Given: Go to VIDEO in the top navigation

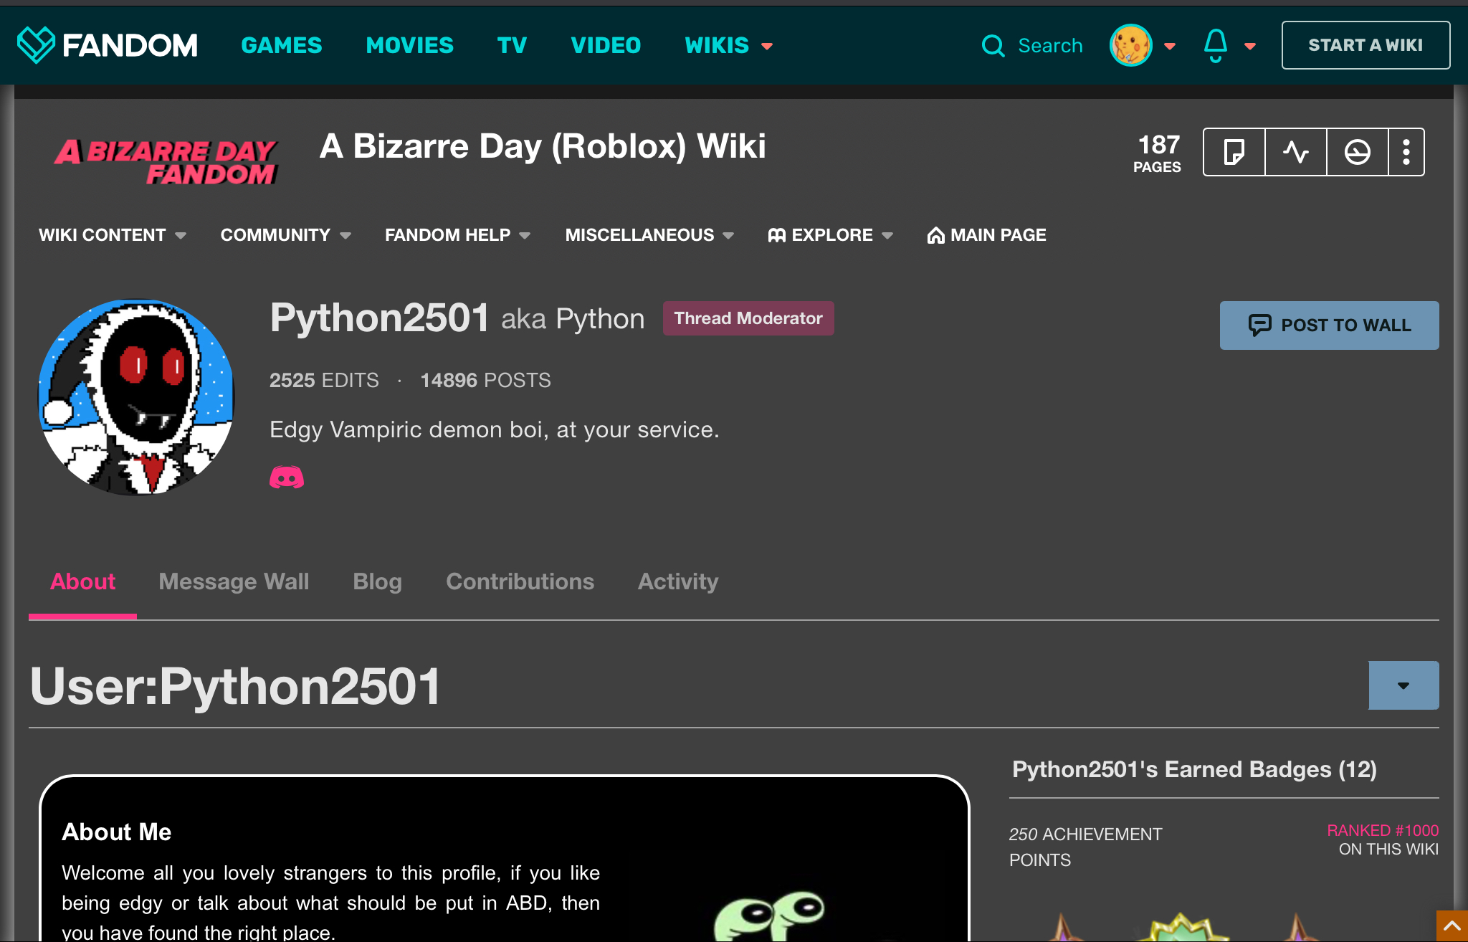Looking at the screenshot, I should 606,45.
